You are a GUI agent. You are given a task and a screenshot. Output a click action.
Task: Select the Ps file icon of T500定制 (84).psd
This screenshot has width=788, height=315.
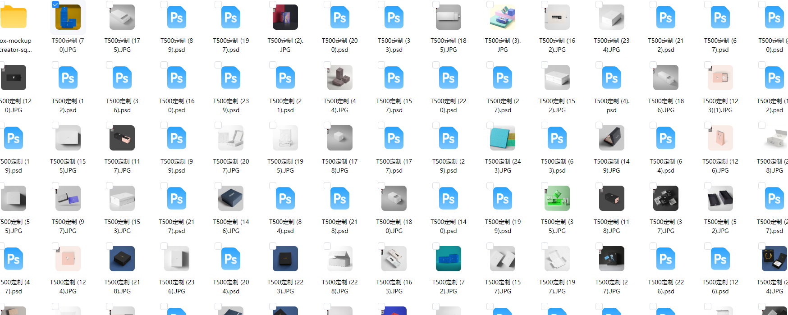click(285, 199)
